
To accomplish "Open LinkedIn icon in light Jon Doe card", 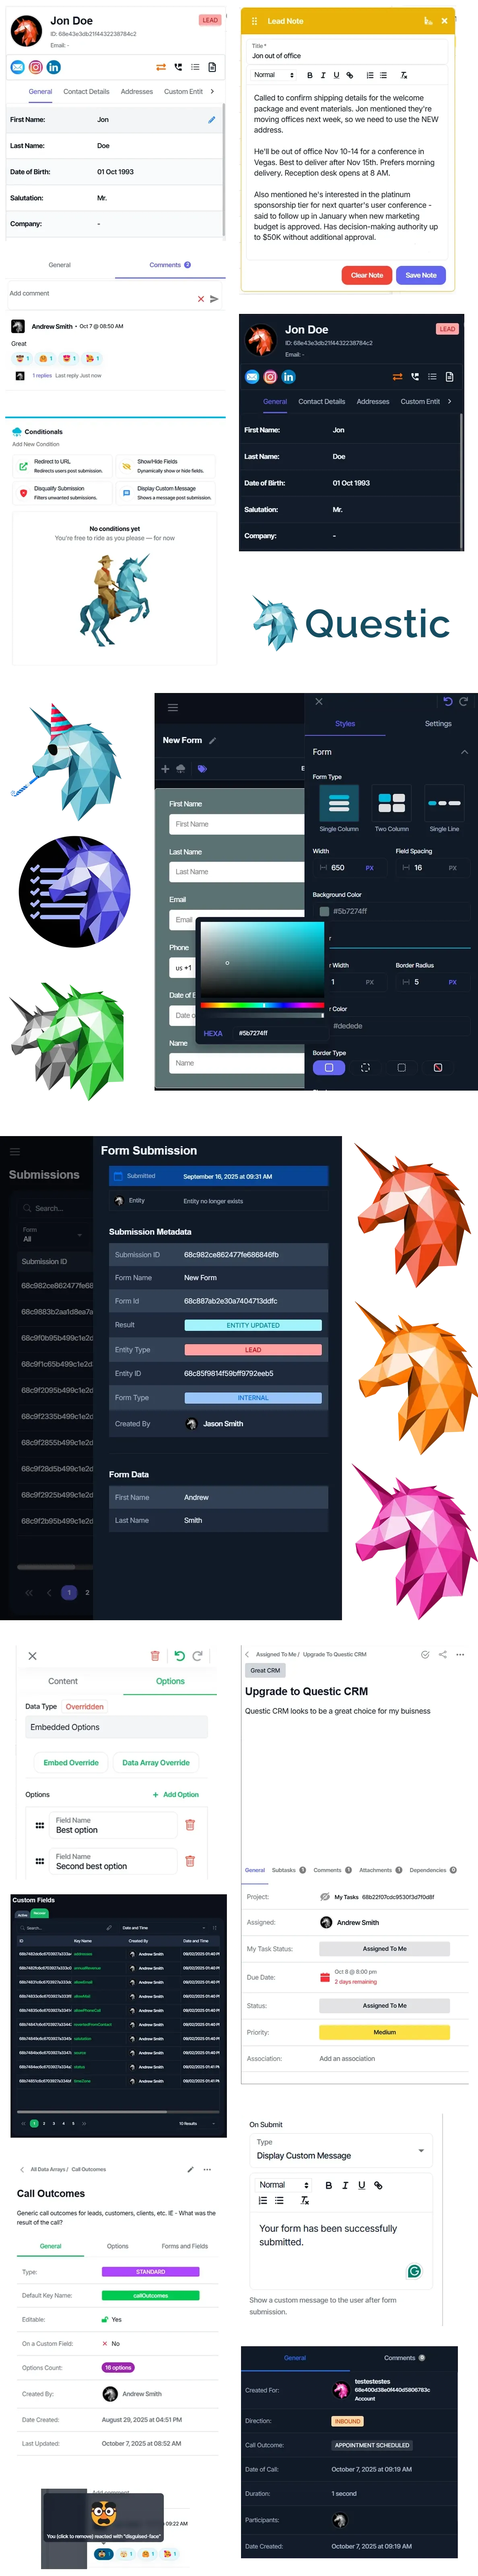I will pyautogui.click(x=54, y=67).
